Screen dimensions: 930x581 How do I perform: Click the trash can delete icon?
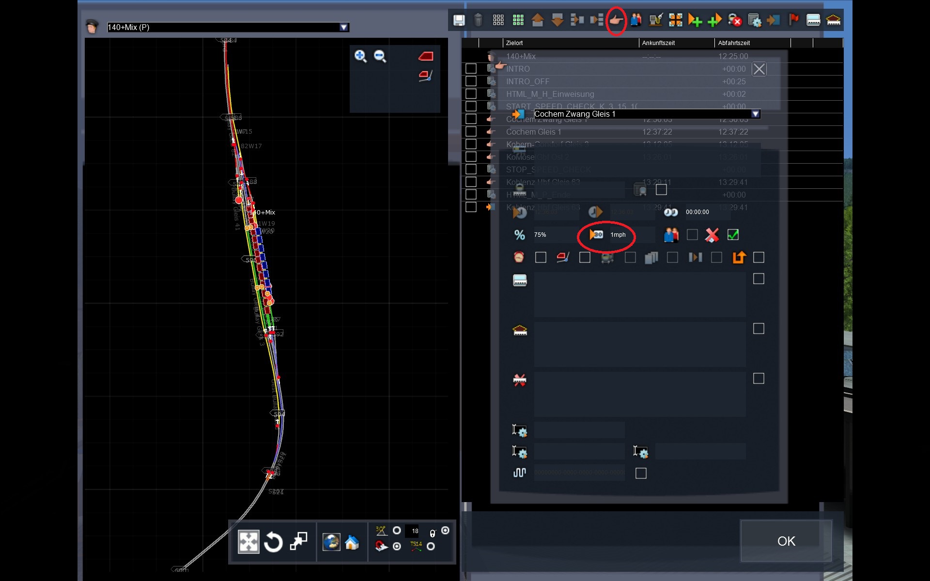(478, 20)
